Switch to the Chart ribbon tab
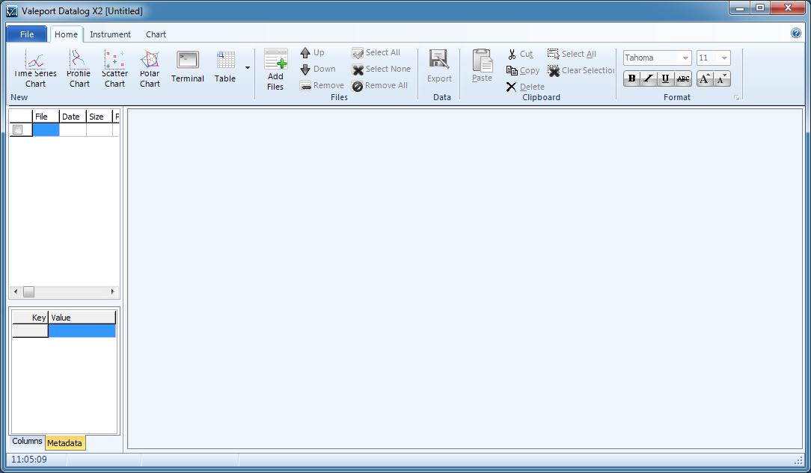The image size is (811, 473). (x=156, y=34)
